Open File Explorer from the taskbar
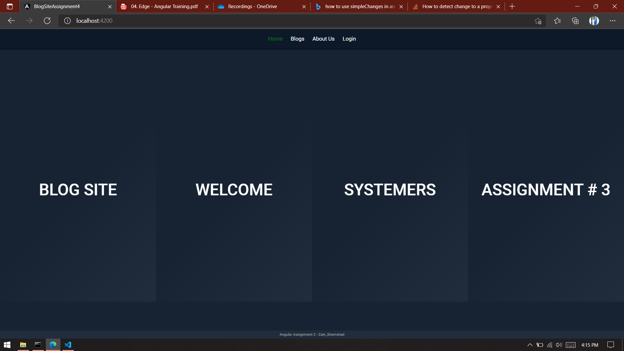624x351 pixels. click(x=23, y=345)
